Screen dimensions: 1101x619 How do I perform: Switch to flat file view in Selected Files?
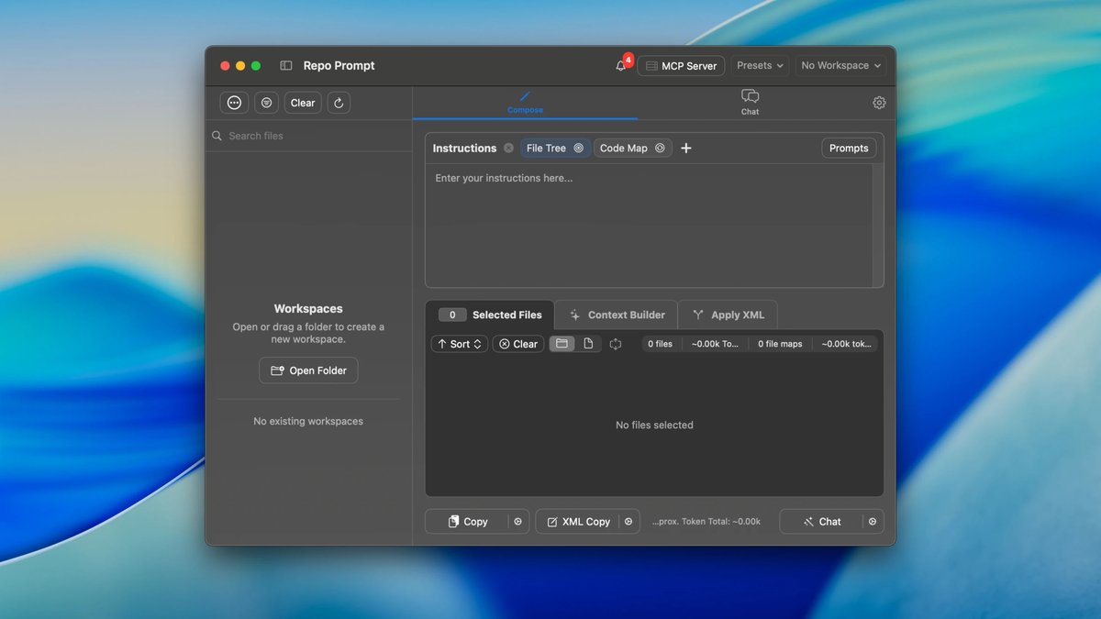(590, 343)
